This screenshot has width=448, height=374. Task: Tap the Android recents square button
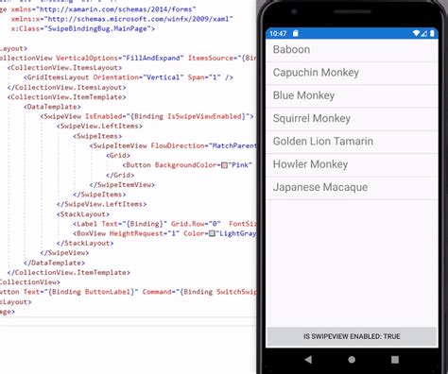395,360
